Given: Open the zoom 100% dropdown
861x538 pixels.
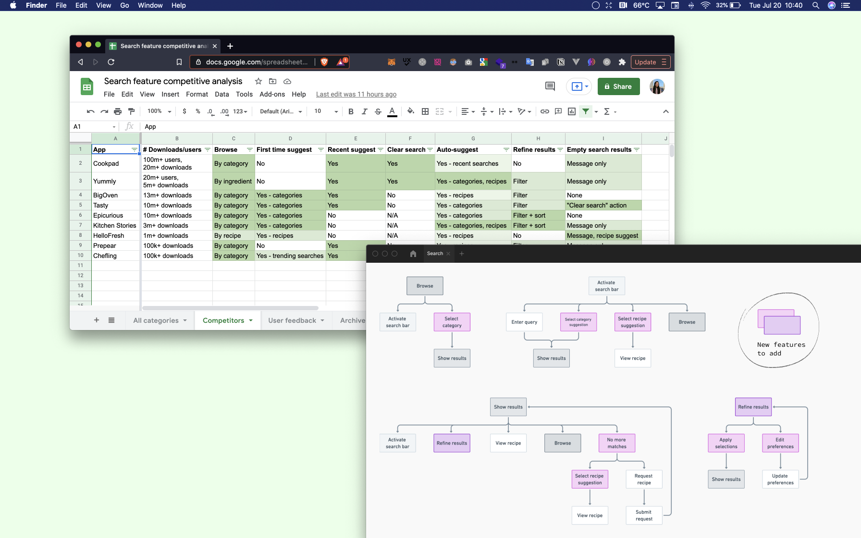Looking at the screenshot, I should (x=160, y=111).
